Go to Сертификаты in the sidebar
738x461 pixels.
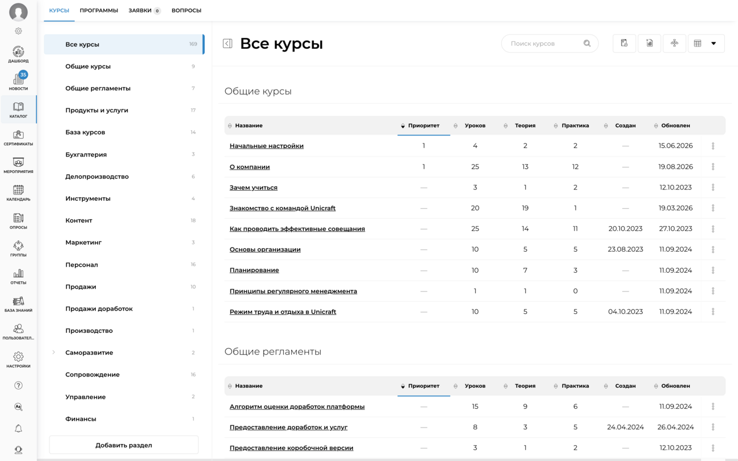18,137
